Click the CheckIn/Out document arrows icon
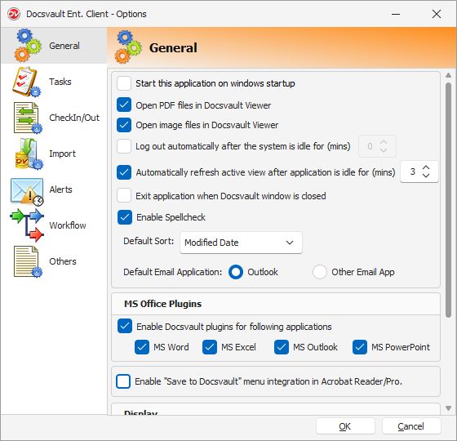 tap(28, 118)
